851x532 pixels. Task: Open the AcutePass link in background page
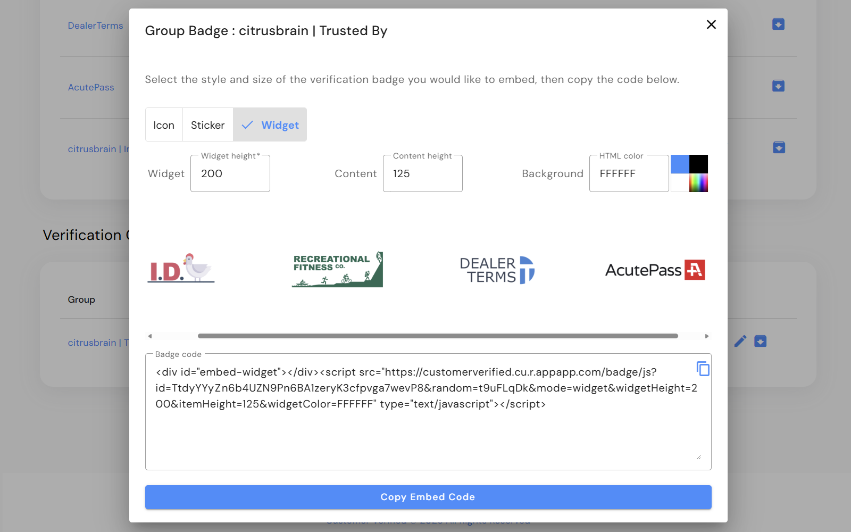tap(91, 87)
